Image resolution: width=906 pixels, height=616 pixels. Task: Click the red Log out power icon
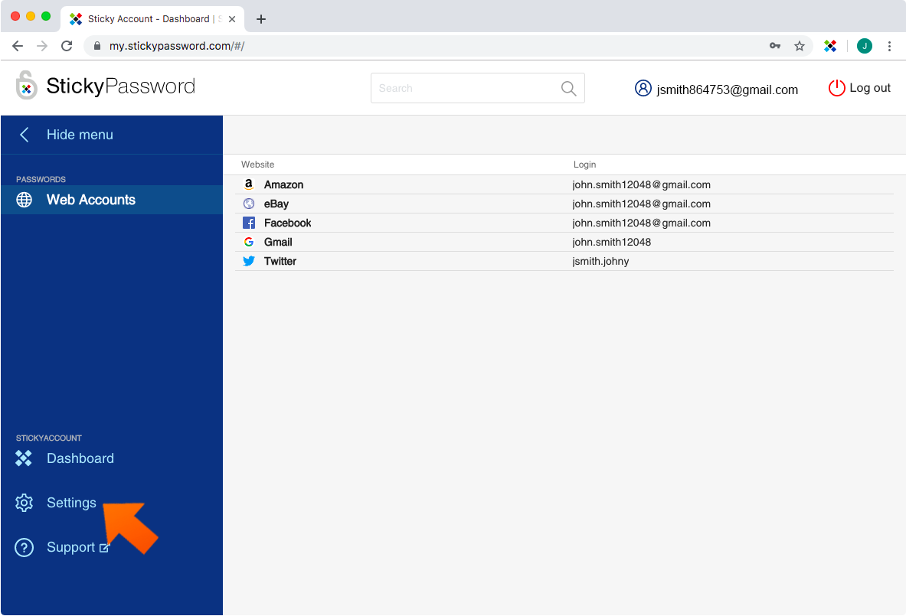tap(836, 88)
